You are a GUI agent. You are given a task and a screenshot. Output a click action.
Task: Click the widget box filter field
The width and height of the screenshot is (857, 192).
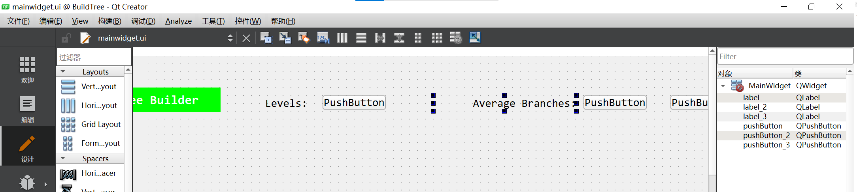pos(94,57)
